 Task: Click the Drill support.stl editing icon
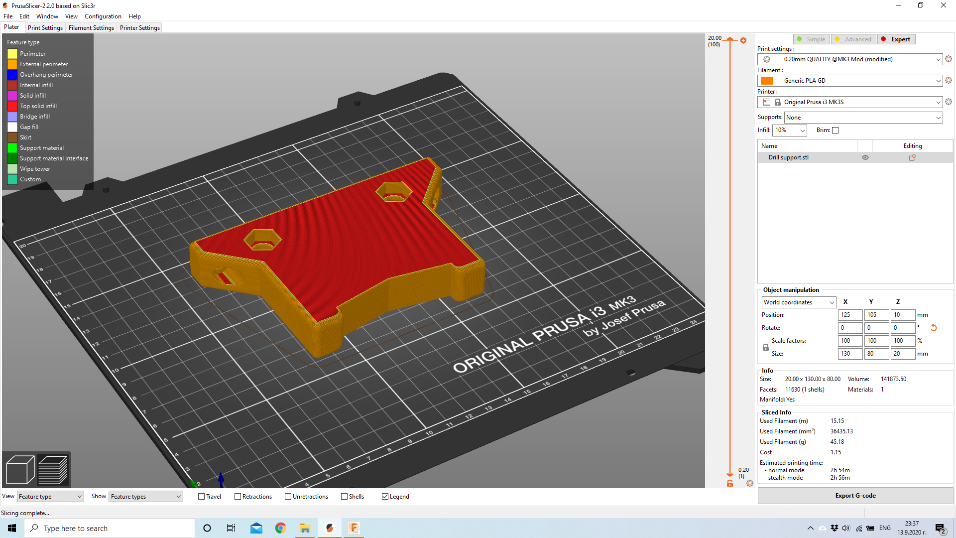912,157
